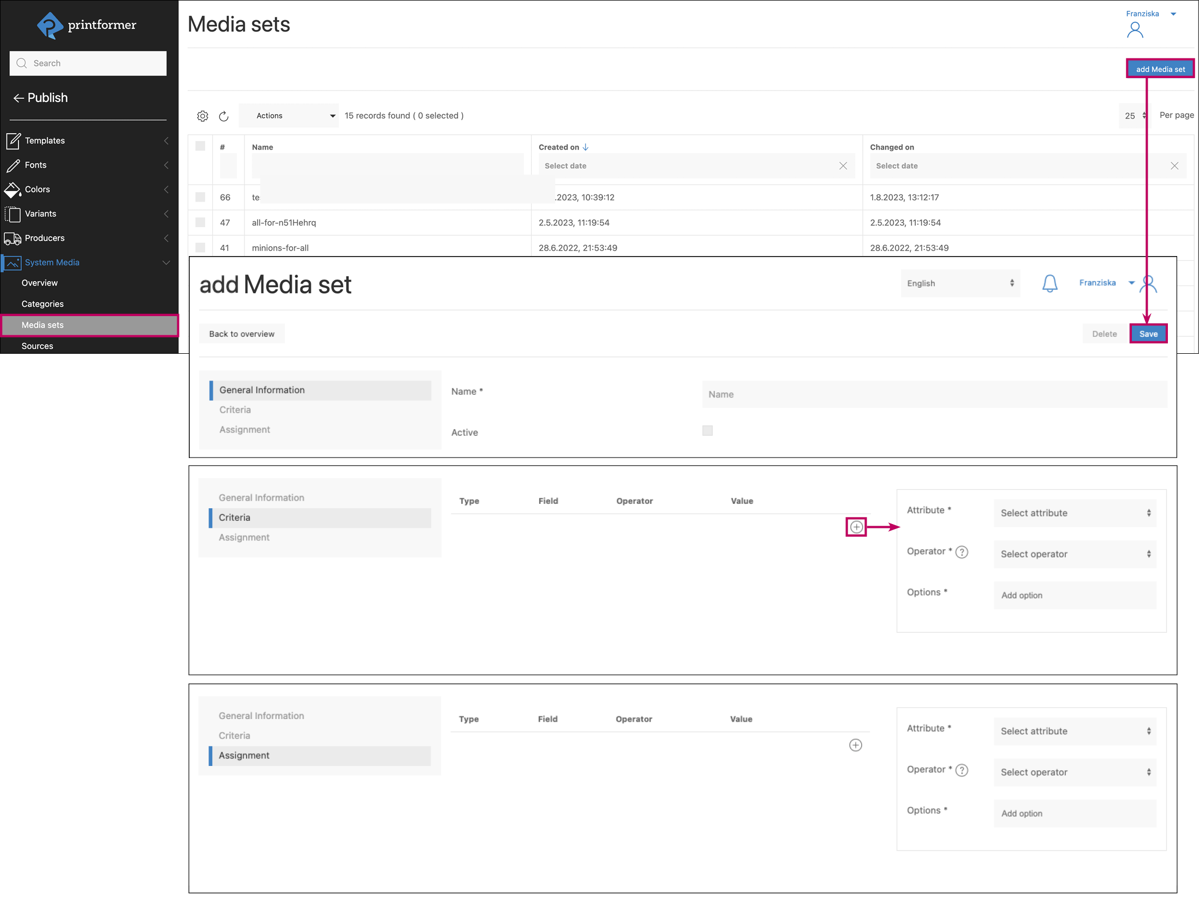Click the refresh records icon
The width and height of the screenshot is (1199, 903).
224,116
